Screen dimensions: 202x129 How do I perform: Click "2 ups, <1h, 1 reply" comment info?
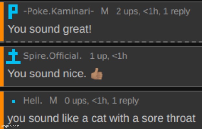pos(153,12)
